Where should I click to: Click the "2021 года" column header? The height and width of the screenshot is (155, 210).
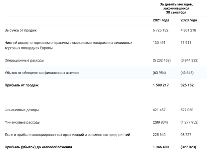click(x=161, y=20)
